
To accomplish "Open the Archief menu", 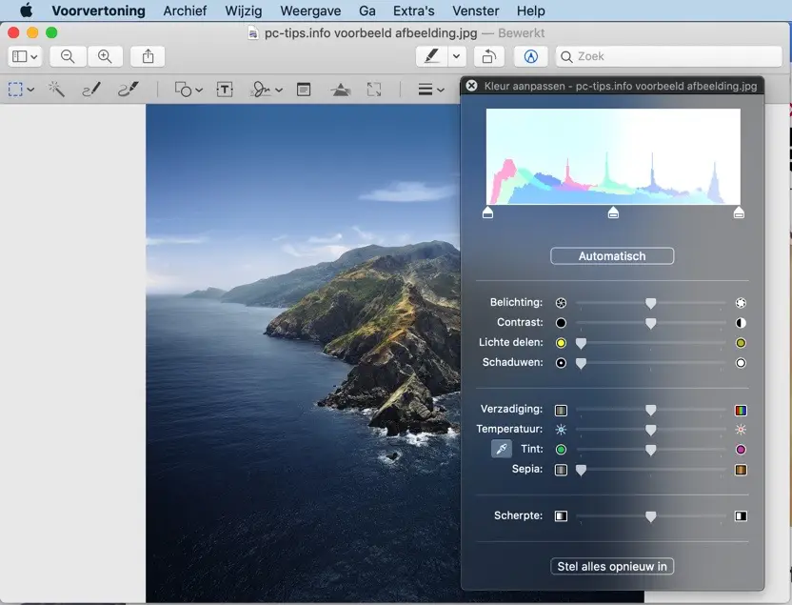I will [185, 10].
